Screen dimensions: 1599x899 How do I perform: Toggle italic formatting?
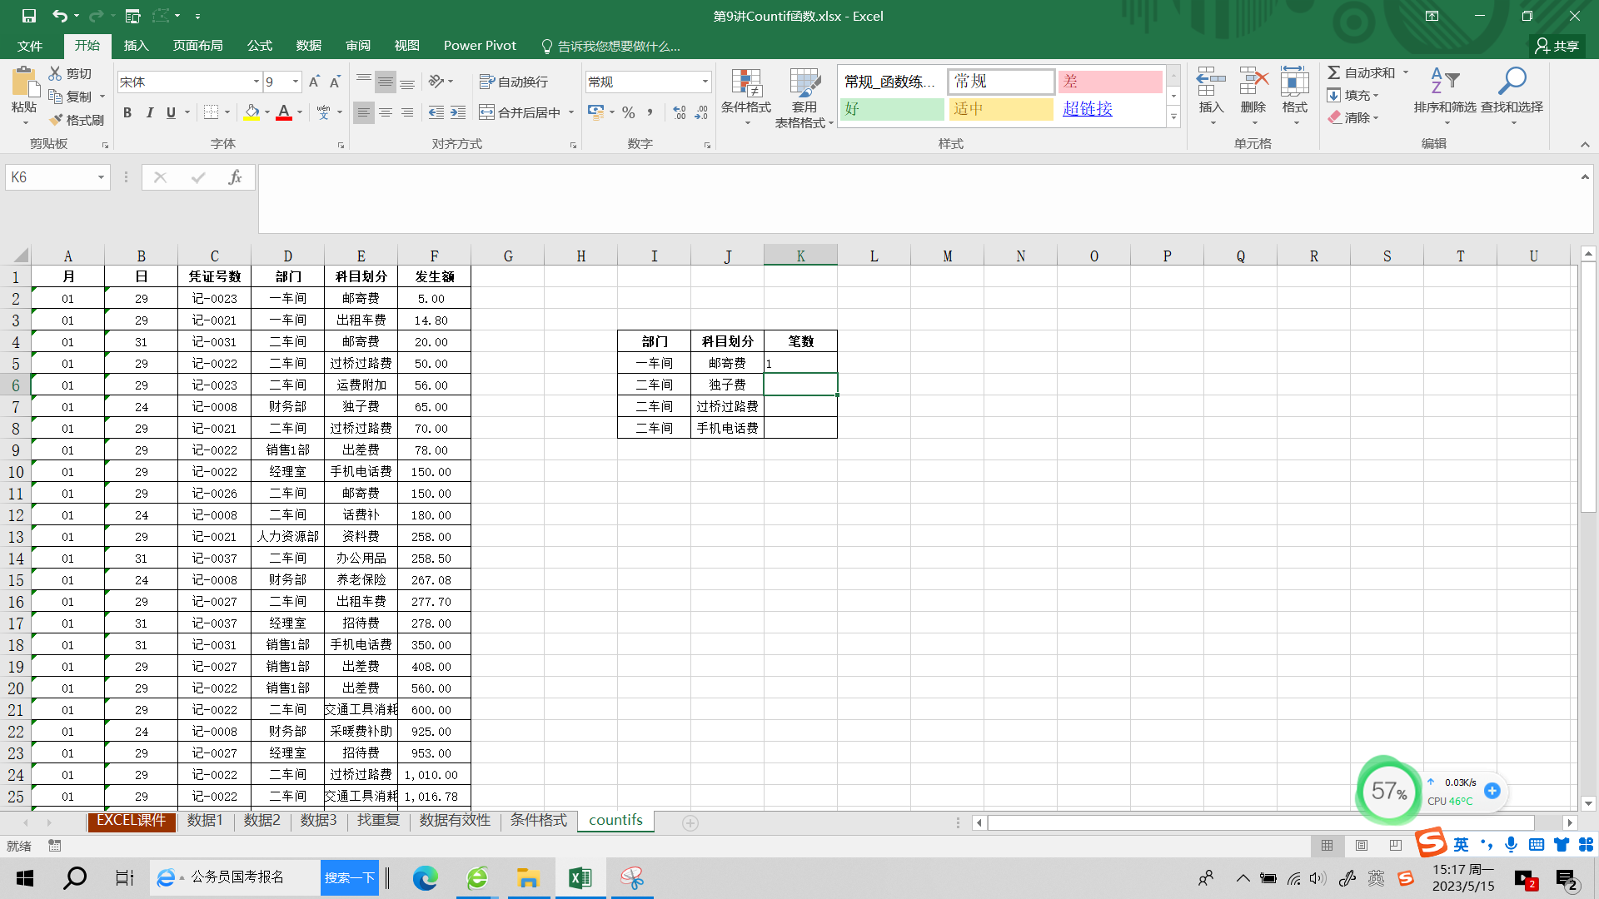coord(149,112)
